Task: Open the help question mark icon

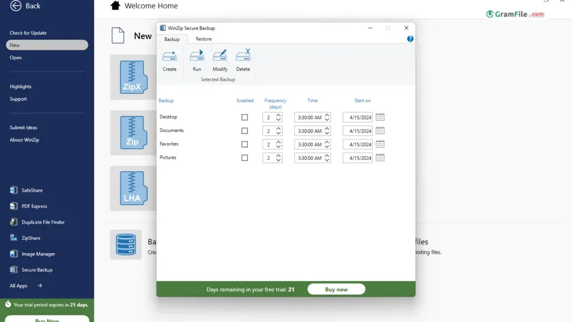Action: click(x=410, y=39)
